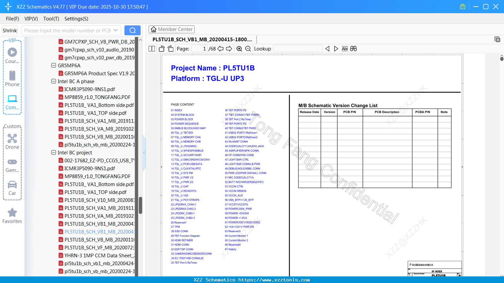Image resolution: width=504 pixels, height=283 pixels.
Task: Open Member Center
Action: 171,29
